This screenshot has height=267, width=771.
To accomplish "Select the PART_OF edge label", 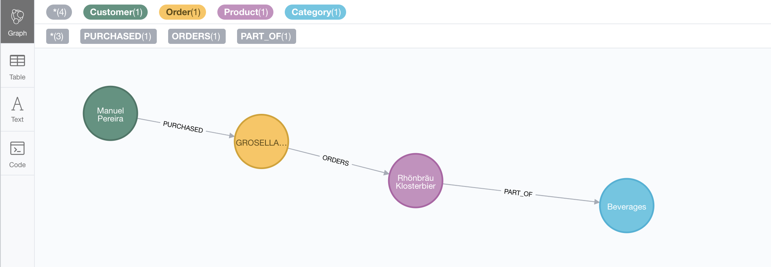I will click(518, 192).
